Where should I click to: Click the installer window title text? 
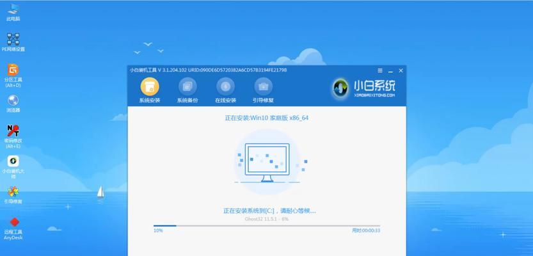click(x=208, y=70)
